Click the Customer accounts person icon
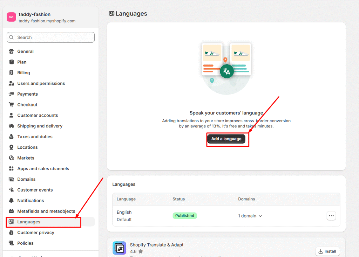The height and width of the screenshot is (257, 359). coord(11,115)
